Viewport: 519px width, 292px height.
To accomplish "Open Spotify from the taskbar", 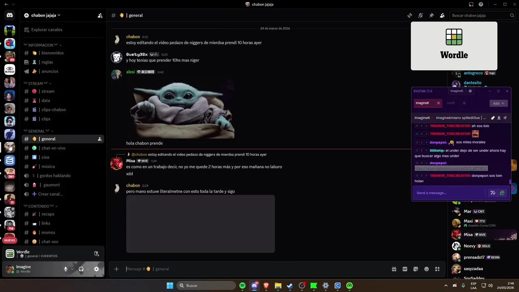I will click(242, 286).
